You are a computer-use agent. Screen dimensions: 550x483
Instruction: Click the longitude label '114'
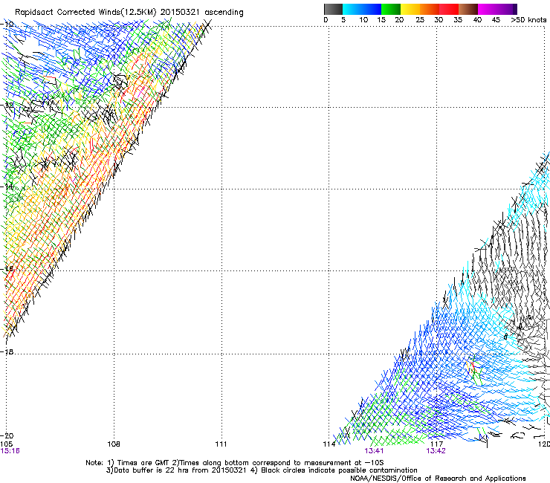click(329, 444)
